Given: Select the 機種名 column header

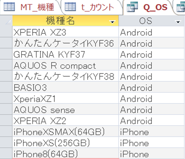Looking at the screenshot, I should (61, 21).
